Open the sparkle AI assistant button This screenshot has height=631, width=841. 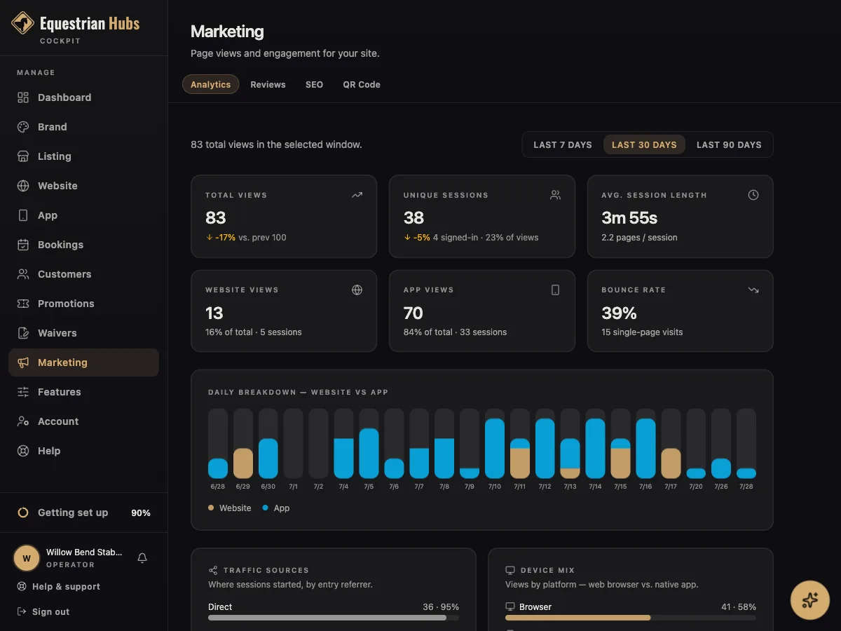(810, 600)
